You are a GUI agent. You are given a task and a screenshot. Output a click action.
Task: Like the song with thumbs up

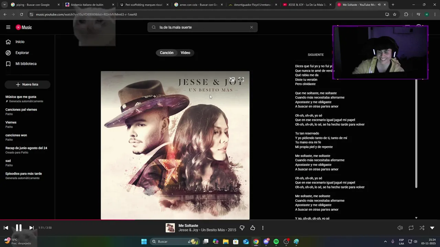coord(253,228)
